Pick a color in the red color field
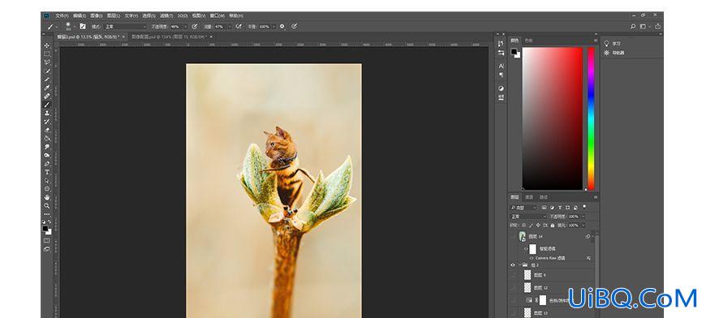706x318 pixels. click(552, 118)
